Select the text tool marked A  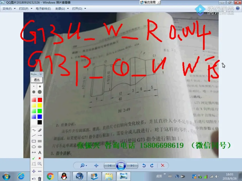coord(40,152)
